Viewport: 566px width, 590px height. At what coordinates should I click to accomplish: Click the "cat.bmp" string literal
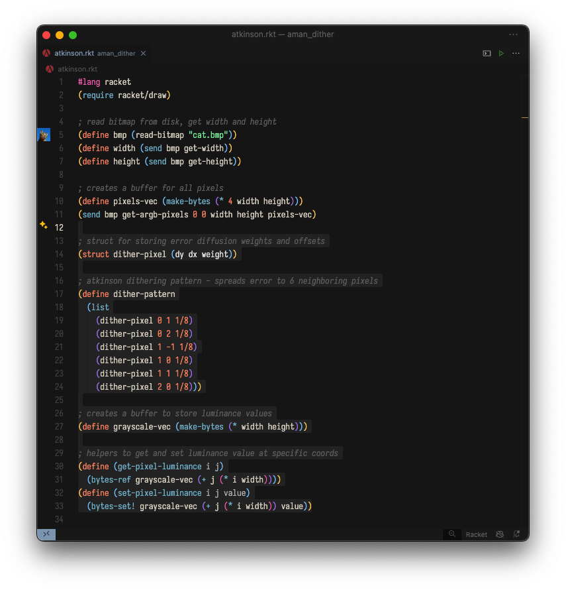pos(210,135)
